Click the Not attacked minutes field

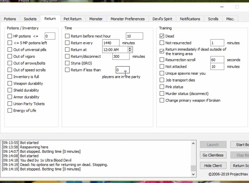coord(217,67)
